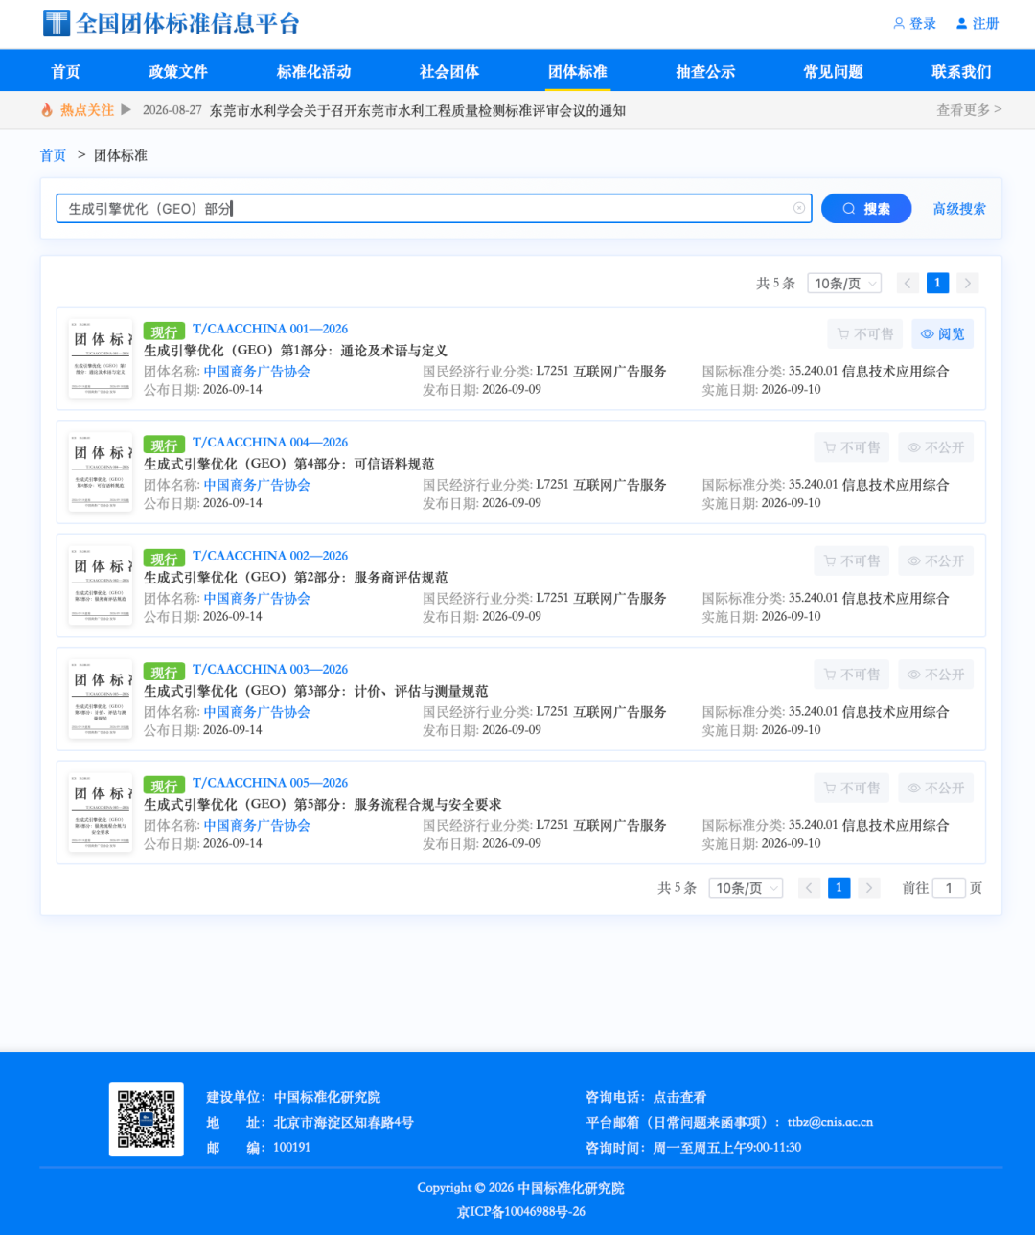Screen dimensions: 1035x1235
Task: Open thumbnail of 第4部分 可信语料规范
Action: click(101, 471)
